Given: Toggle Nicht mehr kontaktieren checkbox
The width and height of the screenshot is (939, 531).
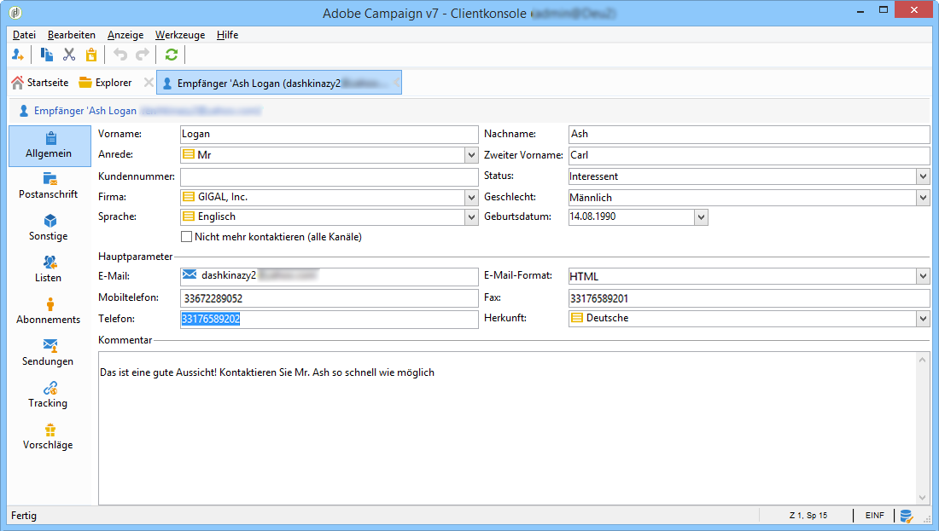Looking at the screenshot, I should click(x=187, y=237).
